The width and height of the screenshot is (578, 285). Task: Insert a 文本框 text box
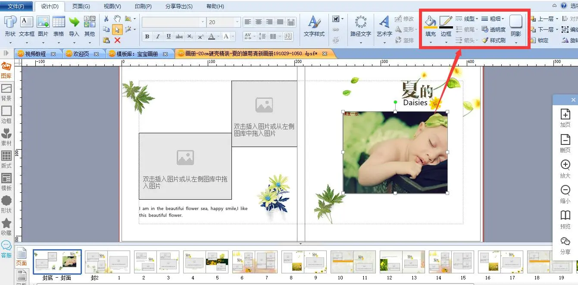point(27,25)
